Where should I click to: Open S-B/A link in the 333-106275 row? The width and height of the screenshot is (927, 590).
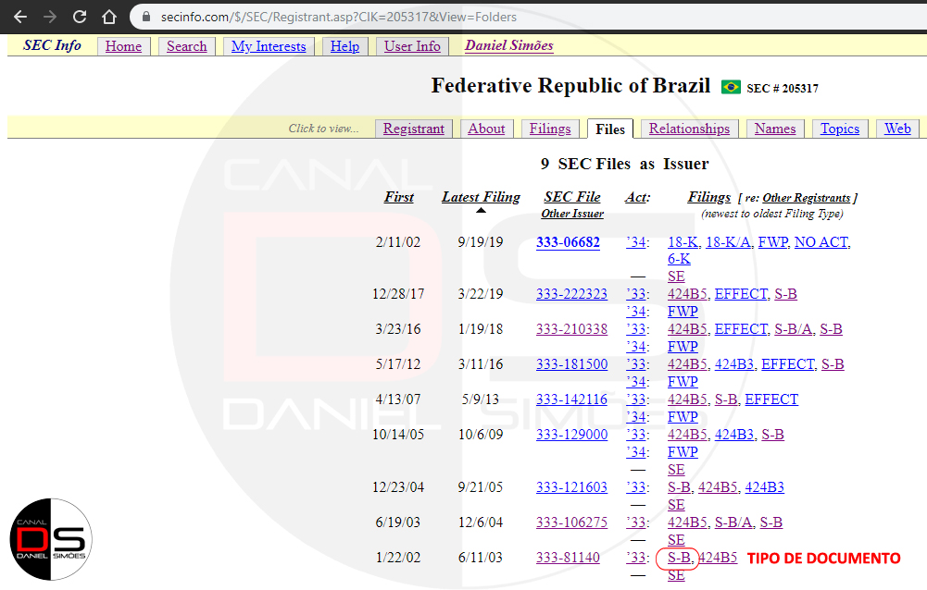[x=733, y=522]
